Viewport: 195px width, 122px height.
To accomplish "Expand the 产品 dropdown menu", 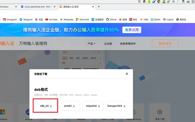I will (91, 44).
